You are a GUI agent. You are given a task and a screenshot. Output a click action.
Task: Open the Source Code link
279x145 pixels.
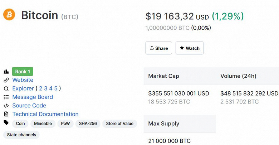tap(29, 106)
